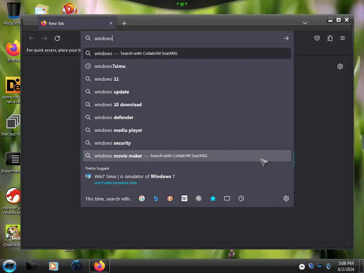The height and width of the screenshot is (273, 364).
Task: Search in History clock icon
Action: coord(241,198)
